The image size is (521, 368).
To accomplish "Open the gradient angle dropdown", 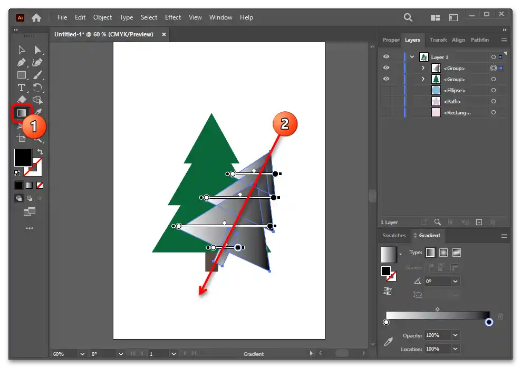I will pyautogui.click(x=455, y=282).
